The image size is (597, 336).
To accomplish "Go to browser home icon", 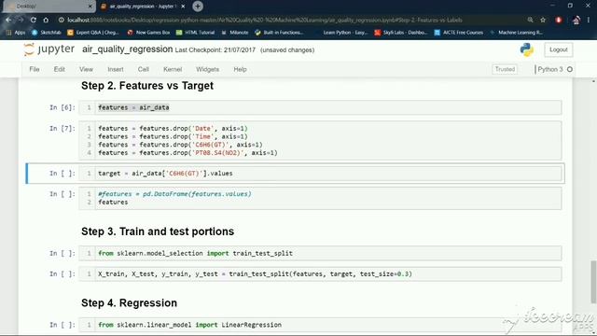I will (46, 20).
